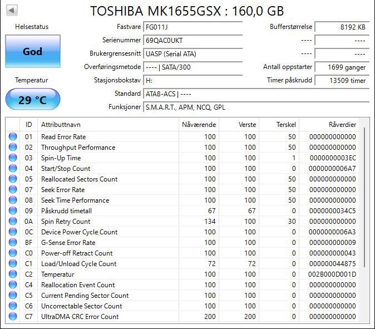Click the raw value 0000000006A7
Screen dimensions: 375x329
pos(332,169)
